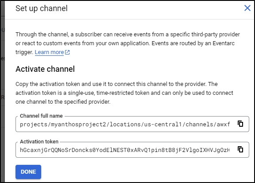Copy the Activation token to clipboard
The image size is (255, 183).
(x=240, y=149)
